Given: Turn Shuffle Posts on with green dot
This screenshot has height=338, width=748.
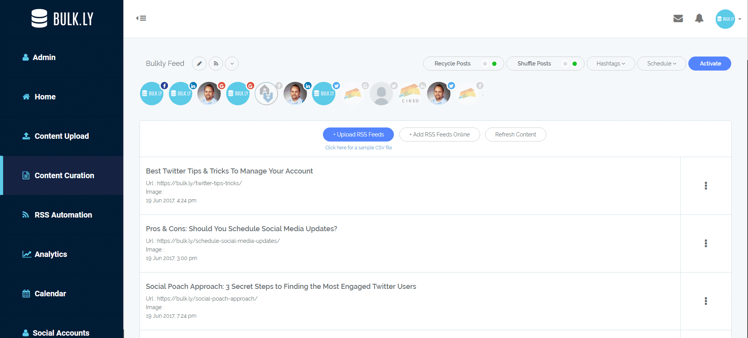Looking at the screenshot, I should [574, 64].
